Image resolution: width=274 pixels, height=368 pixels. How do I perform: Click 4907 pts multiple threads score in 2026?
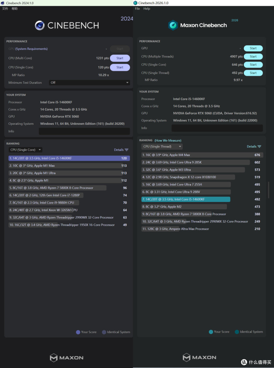[x=236, y=57]
